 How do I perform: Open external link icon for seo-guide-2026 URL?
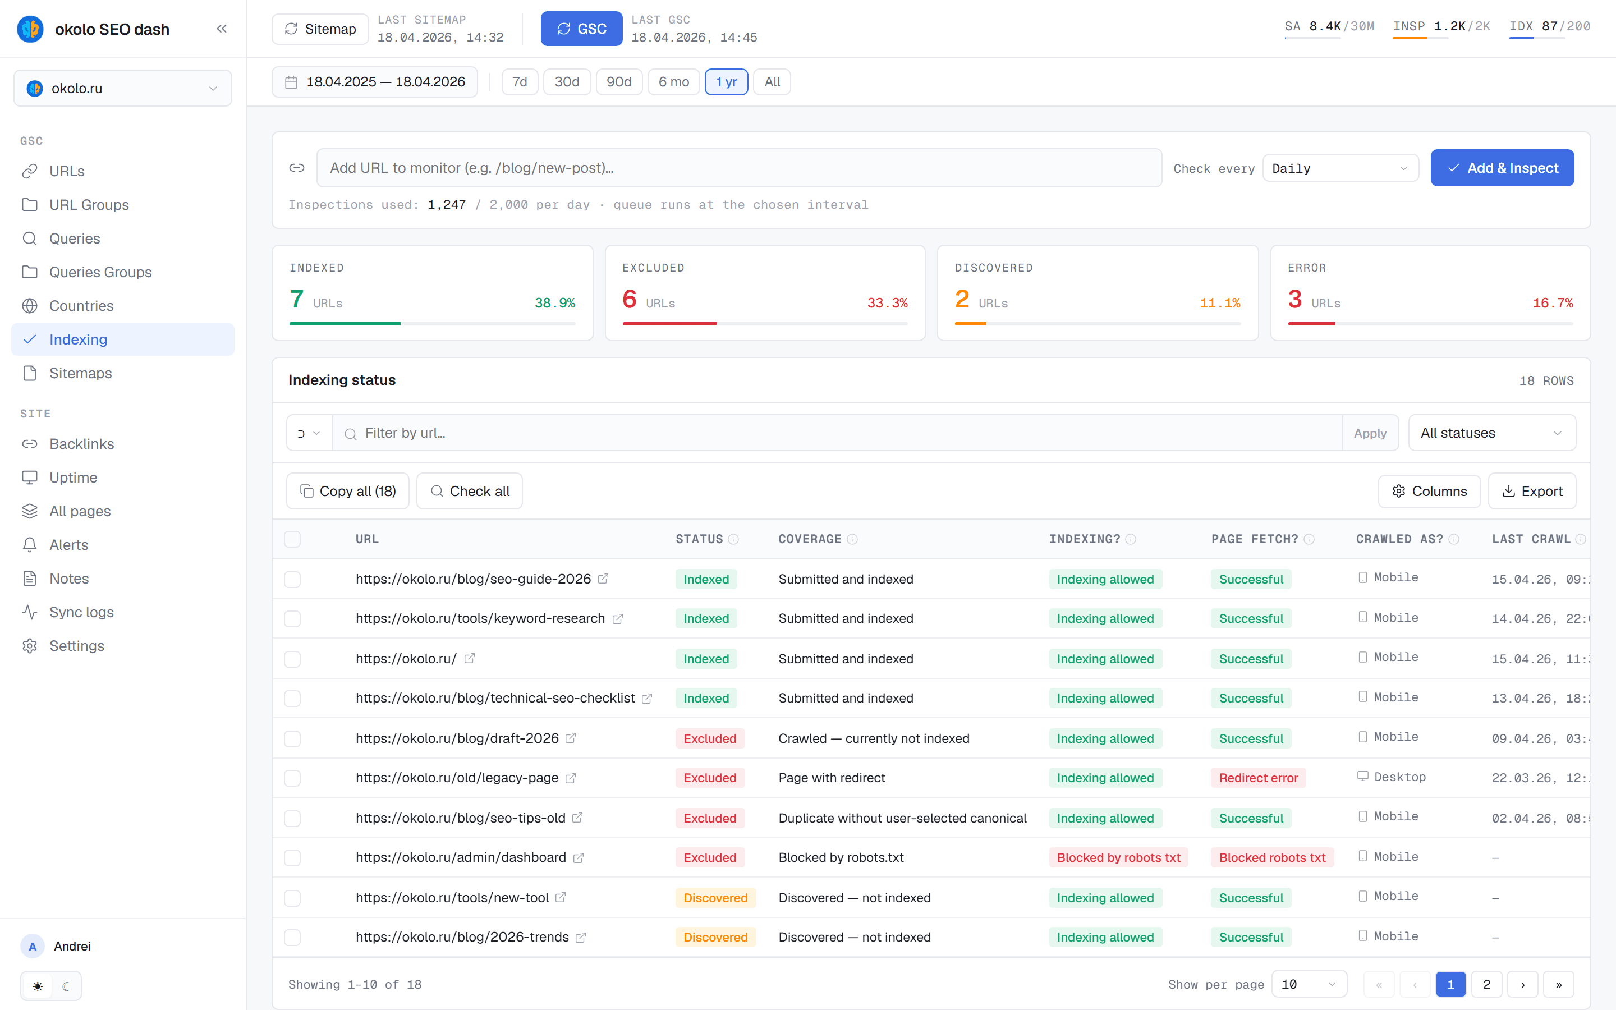603,579
